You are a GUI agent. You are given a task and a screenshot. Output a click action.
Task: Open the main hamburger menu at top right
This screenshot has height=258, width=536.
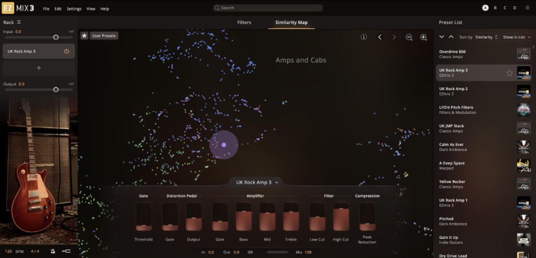pos(527,8)
